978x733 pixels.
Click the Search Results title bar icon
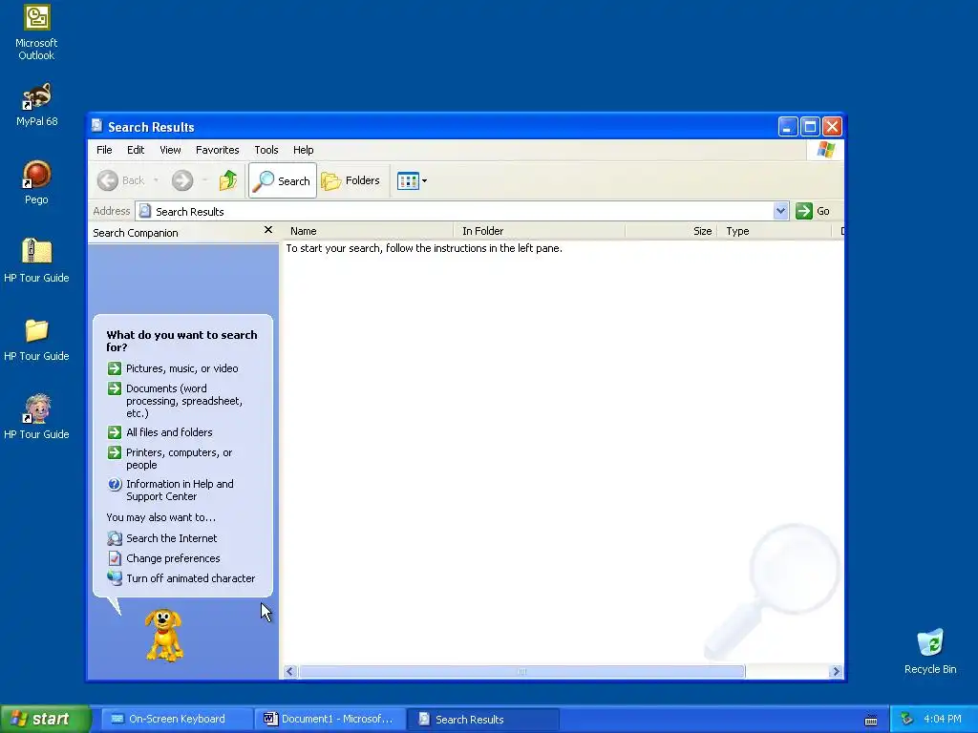pos(97,126)
